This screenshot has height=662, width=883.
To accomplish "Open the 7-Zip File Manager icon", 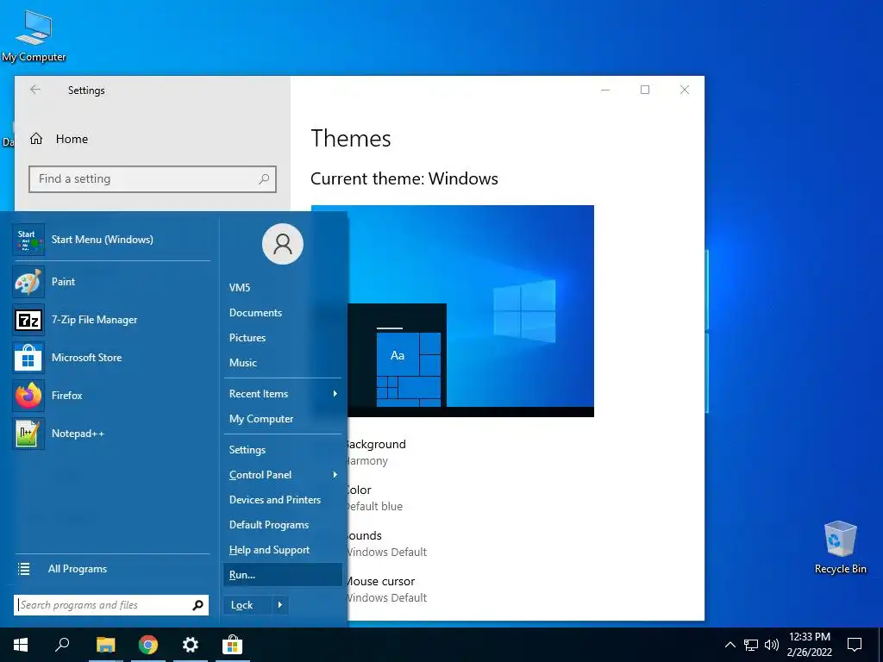I will pos(28,320).
